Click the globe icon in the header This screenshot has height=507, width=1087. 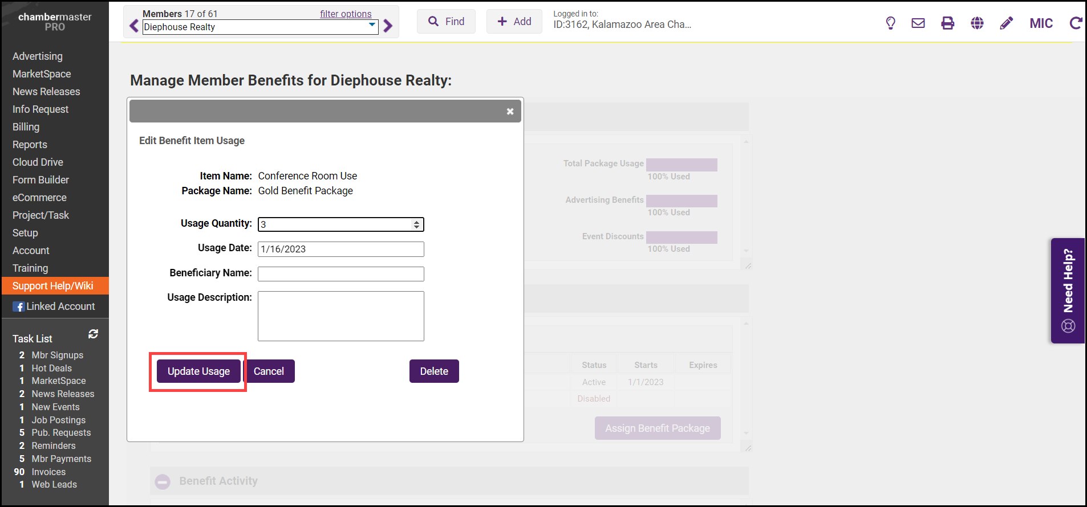pos(977,23)
